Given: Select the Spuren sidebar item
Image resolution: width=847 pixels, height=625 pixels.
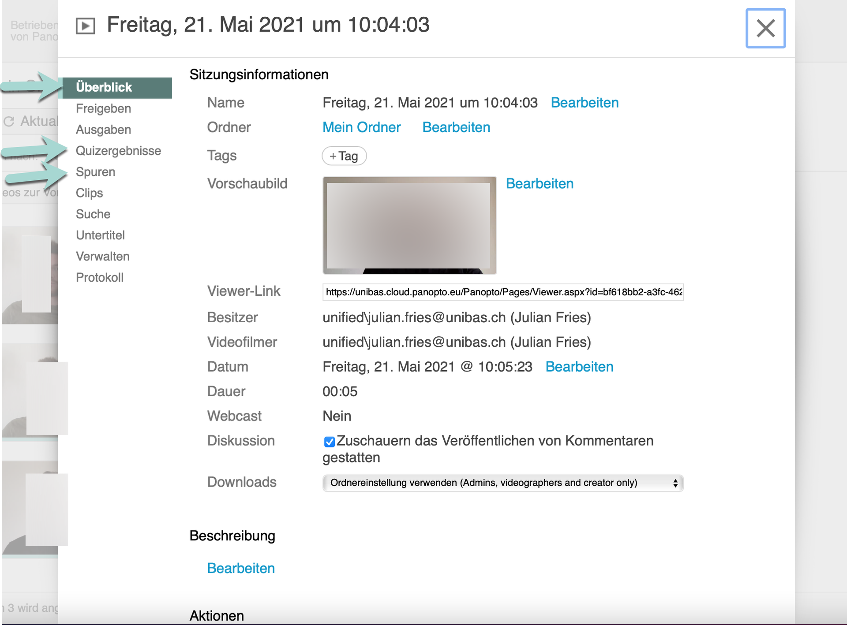Looking at the screenshot, I should click(95, 172).
